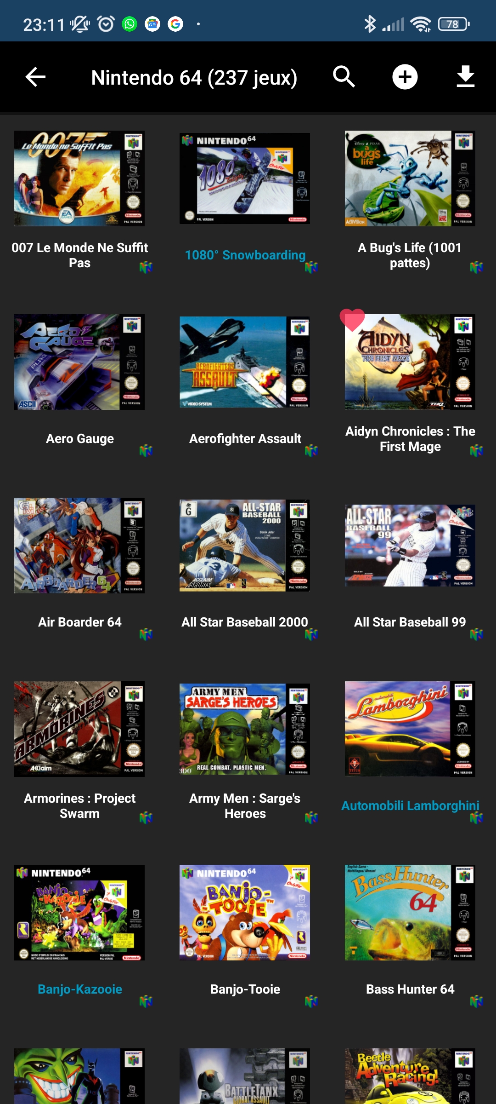Screen dimensions: 496x1104
Task: Open the Banjo-Kazooie title link
Action: [x=80, y=989]
